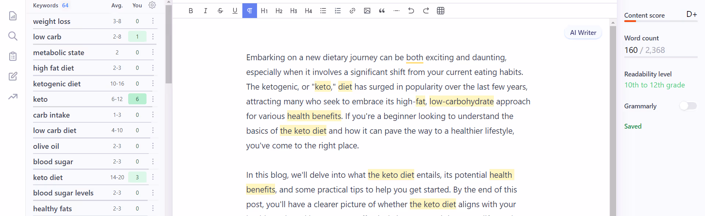Open the search icon in left sidebar
Screen dimensions: 705x216
[13, 36]
